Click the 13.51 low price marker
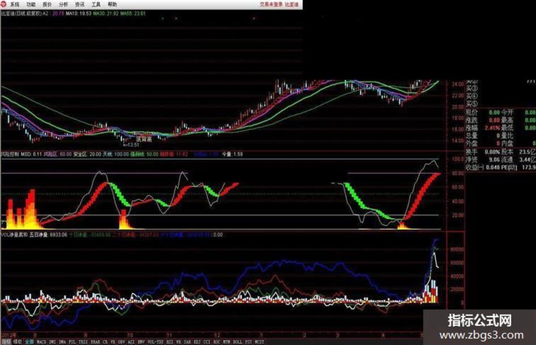The image size is (536, 345). 131,145
